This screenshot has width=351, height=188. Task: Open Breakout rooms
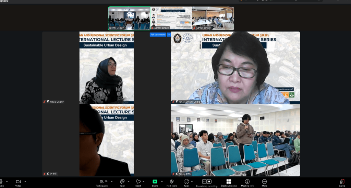point(229,182)
